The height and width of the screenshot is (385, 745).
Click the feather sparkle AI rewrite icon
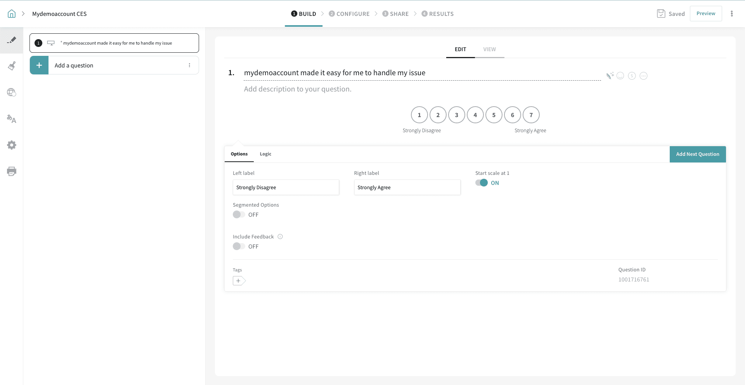[x=610, y=76]
